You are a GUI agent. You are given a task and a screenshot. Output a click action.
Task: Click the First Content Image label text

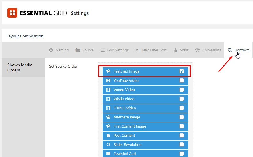pos(130,126)
